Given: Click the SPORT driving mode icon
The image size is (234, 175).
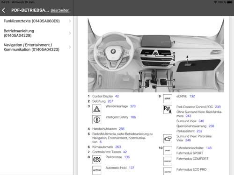Looking at the screenshot, I should pyautogui.click(x=168, y=150).
